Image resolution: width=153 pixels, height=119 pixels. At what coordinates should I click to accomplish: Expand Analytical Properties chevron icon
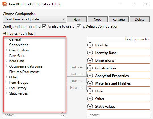(90, 76)
